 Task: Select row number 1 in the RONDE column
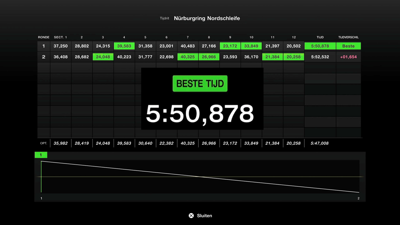tap(44, 46)
